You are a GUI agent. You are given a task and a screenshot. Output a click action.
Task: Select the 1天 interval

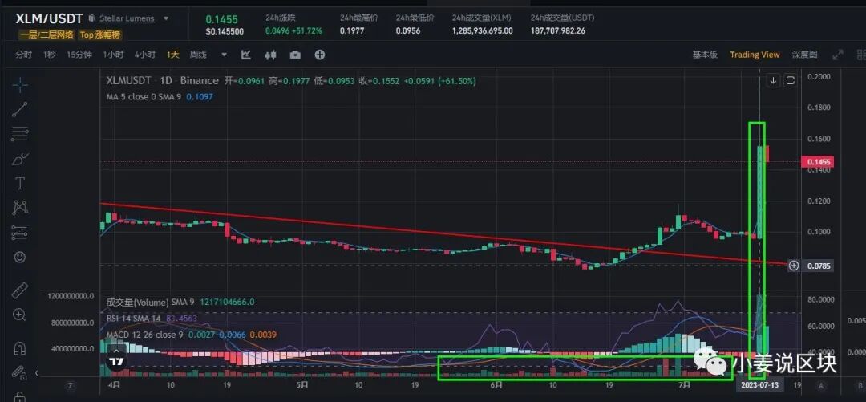pos(173,55)
